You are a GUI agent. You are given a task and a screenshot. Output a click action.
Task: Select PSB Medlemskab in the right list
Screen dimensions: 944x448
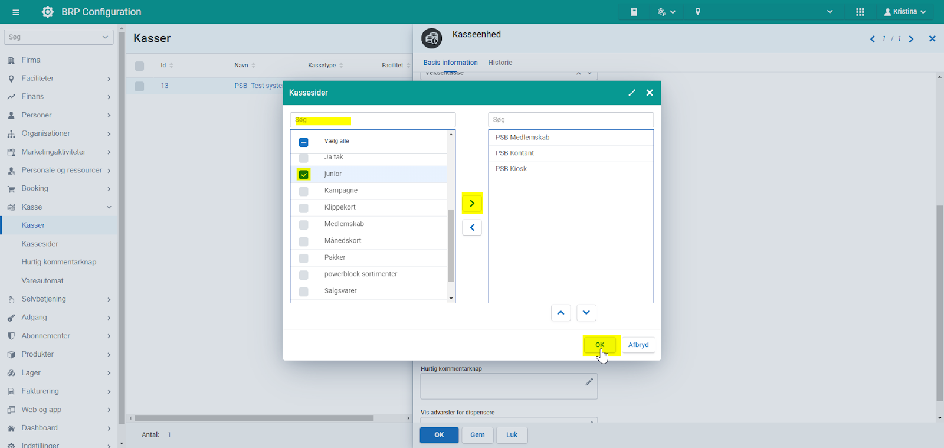pos(571,138)
